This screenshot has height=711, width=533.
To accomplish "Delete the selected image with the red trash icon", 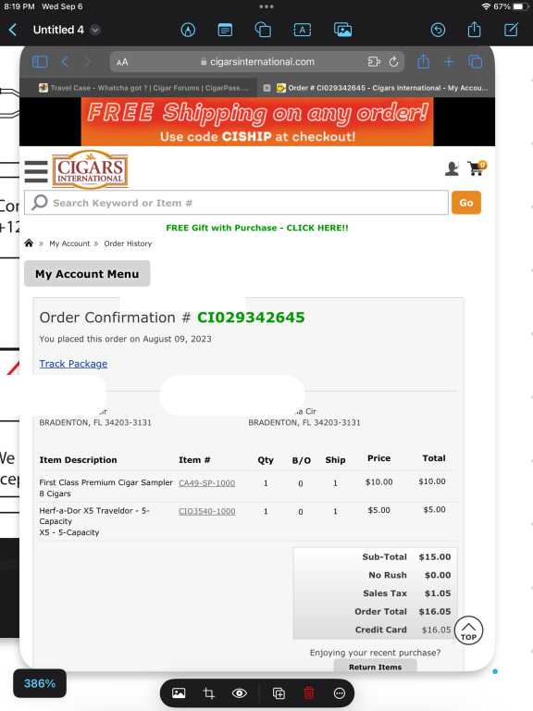I will pyautogui.click(x=309, y=692).
